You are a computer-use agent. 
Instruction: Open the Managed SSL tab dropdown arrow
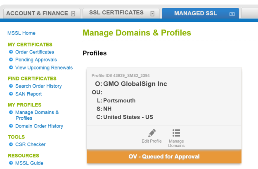tap(232, 14)
